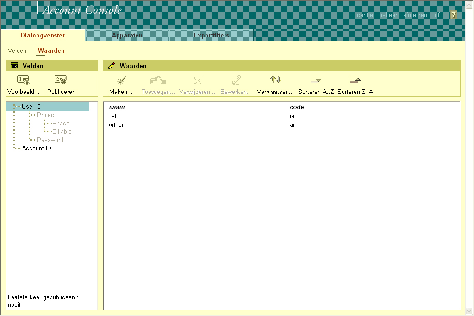Select Account ID in field tree
This screenshot has width=474, height=316.
point(37,149)
